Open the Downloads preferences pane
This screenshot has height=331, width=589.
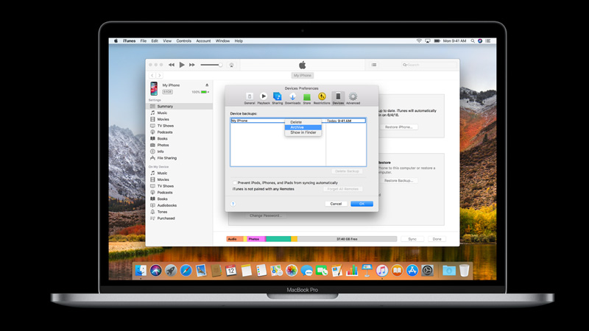(x=292, y=98)
